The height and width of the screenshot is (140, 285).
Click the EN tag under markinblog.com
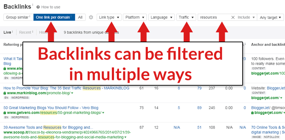tap(6, 98)
